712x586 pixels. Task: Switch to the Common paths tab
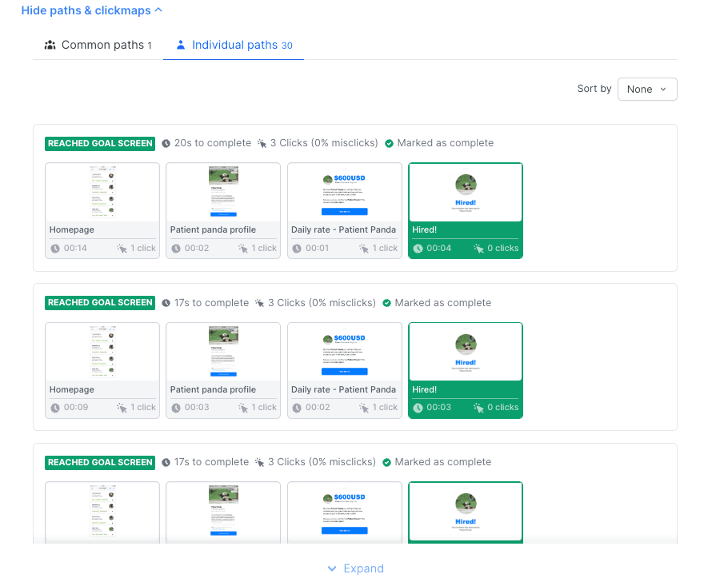click(x=98, y=45)
